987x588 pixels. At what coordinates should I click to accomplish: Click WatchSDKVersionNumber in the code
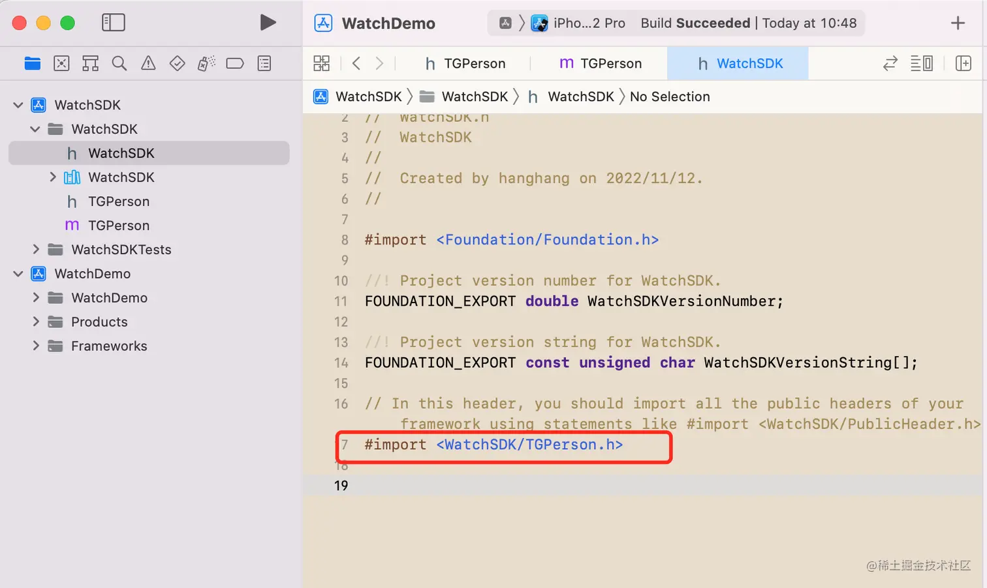click(681, 301)
